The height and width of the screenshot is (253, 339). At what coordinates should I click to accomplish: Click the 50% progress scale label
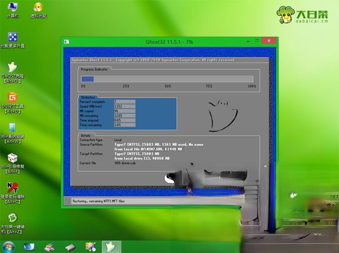tap(168, 86)
